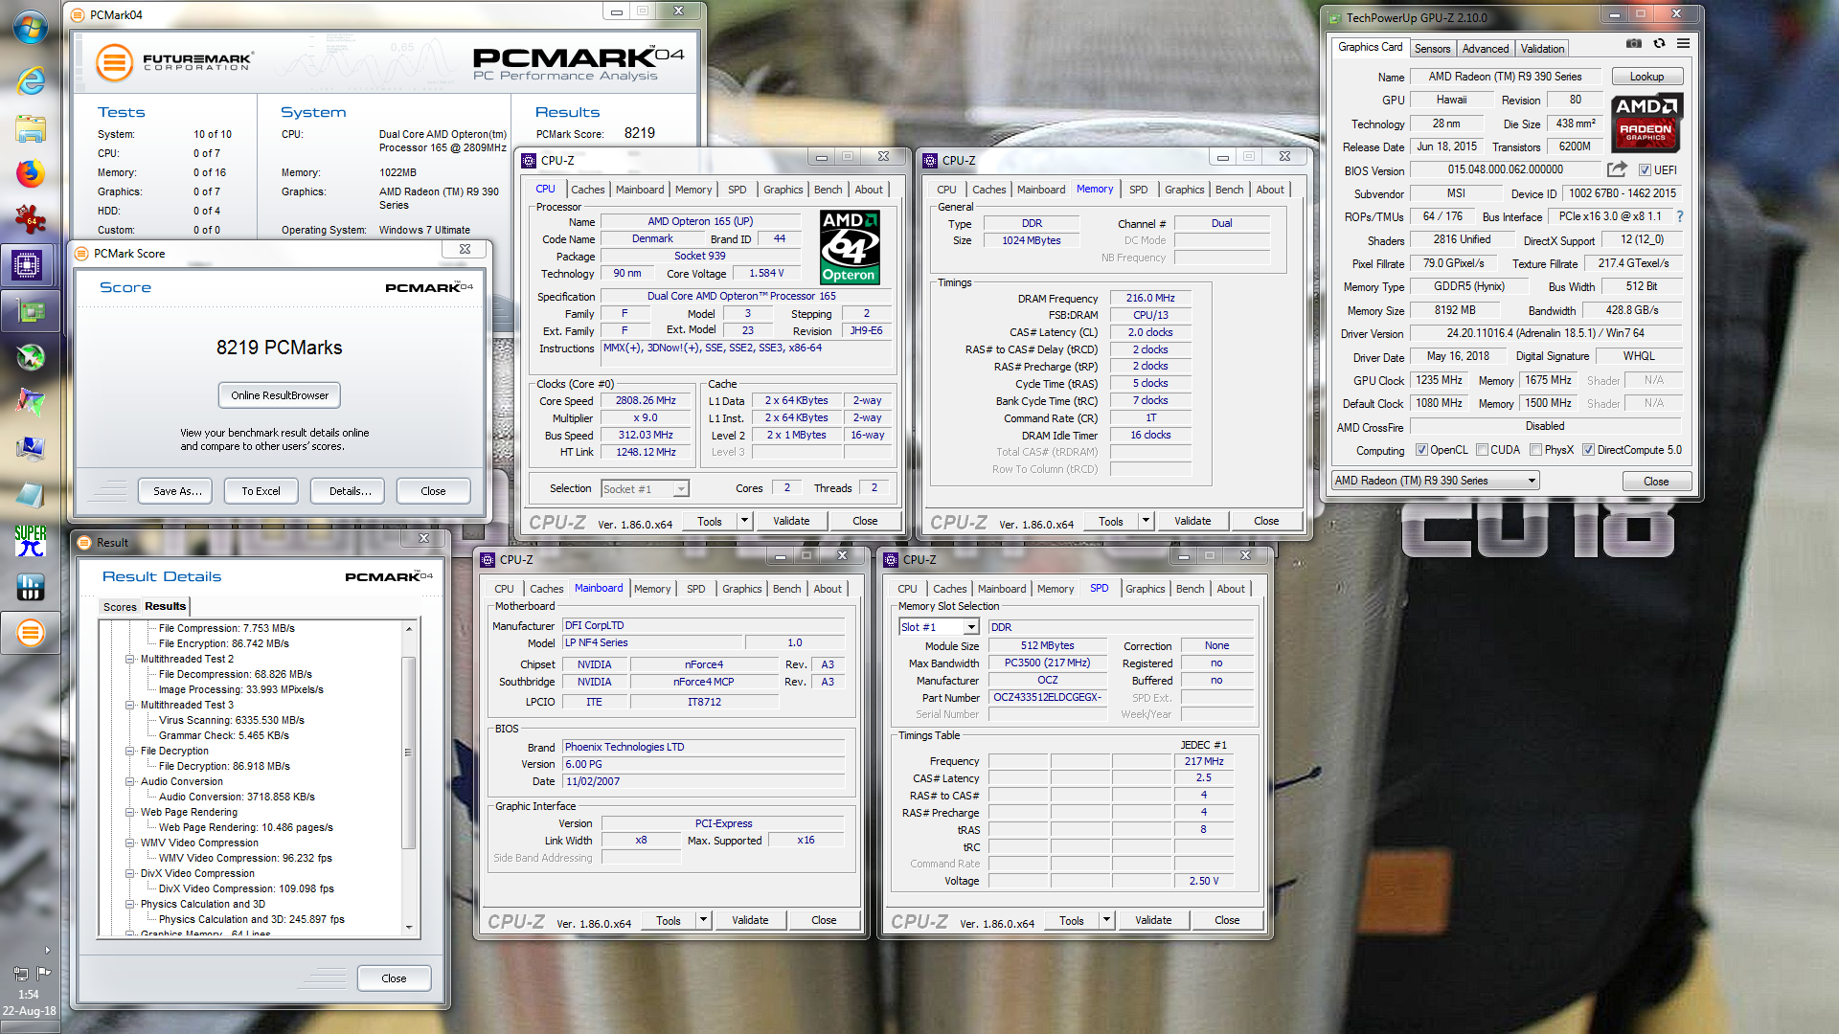
Task: Click the To Excel button
Action: click(x=261, y=491)
